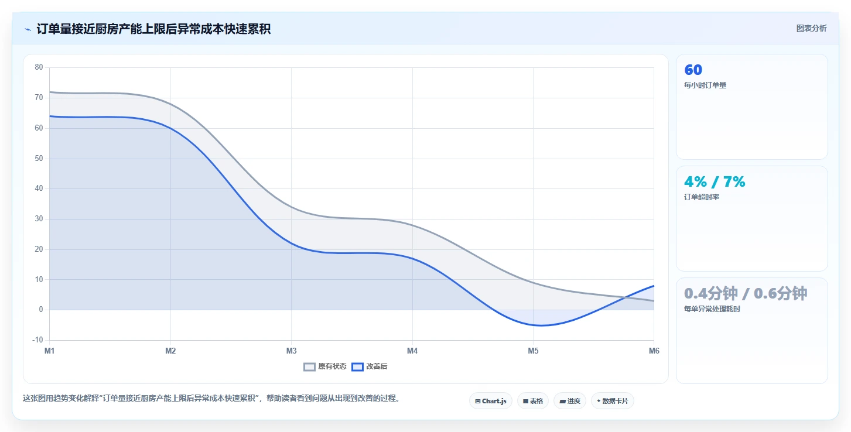The width and height of the screenshot is (851, 432).
Task: Click the lightning icon beside the chart title
Action: tap(28, 29)
